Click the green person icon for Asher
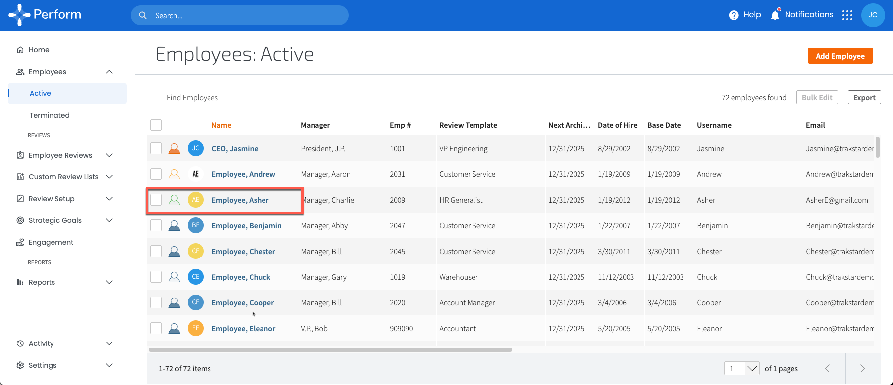This screenshot has width=893, height=385. click(x=174, y=200)
